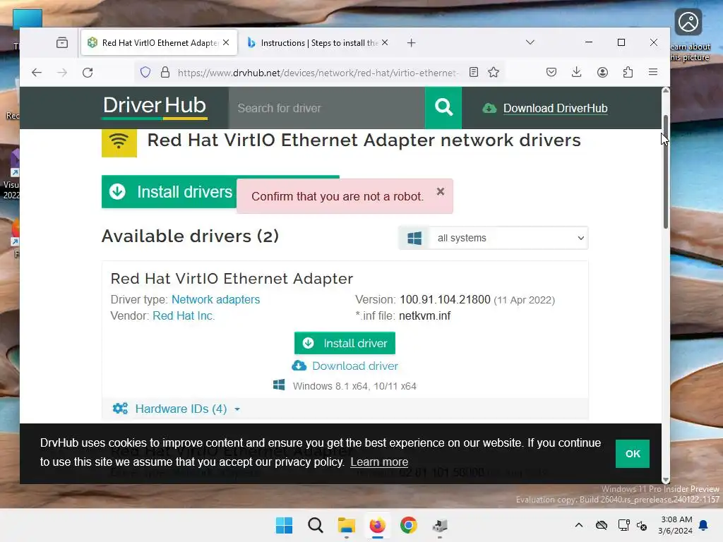Open the Firefox hamburger menu
723x542 pixels.
click(x=653, y=72)
